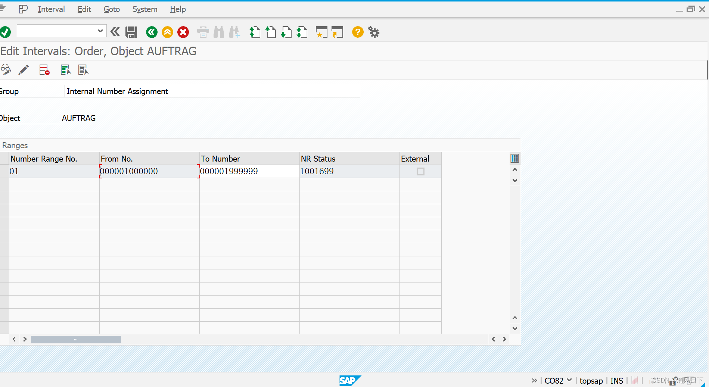Click the Print icon
This screenshot has height=387, width=709.
(x=203, y=32)
